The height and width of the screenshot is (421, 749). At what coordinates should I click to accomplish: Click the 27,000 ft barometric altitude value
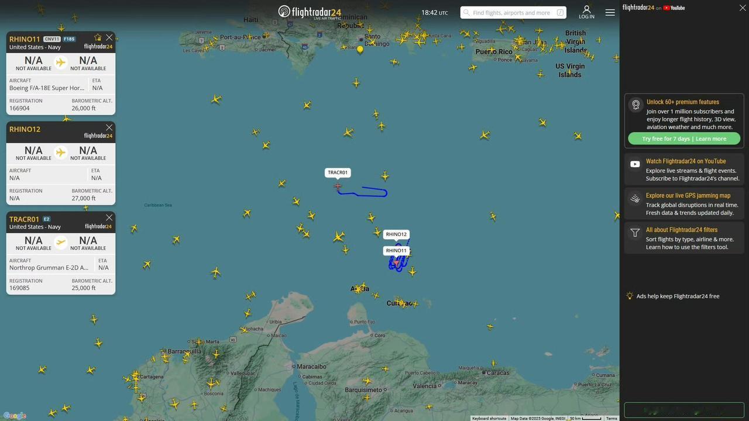coord(84,198)
